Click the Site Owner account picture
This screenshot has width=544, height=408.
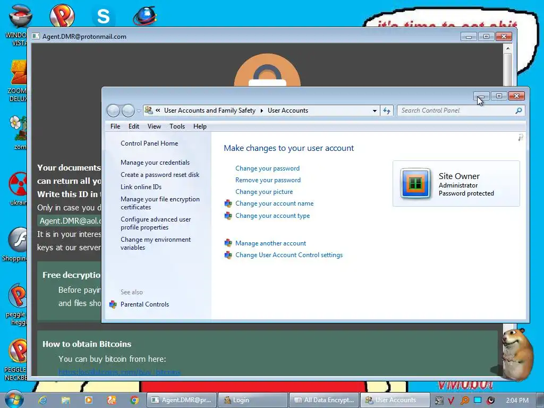pyautogui.click(x=415, y=183)
